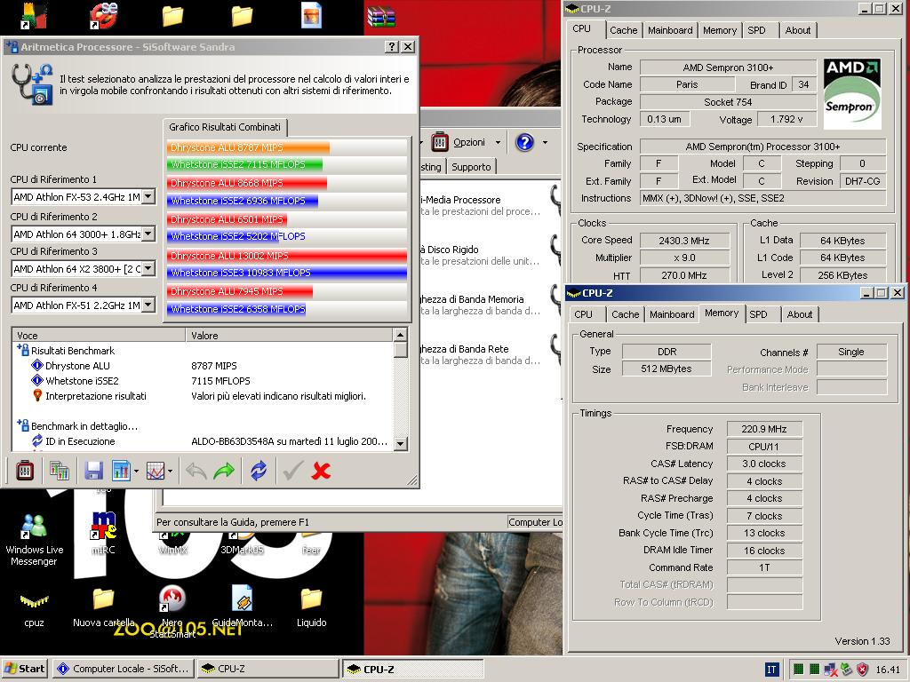Click the clock showing 16.41 in tray

888,670
